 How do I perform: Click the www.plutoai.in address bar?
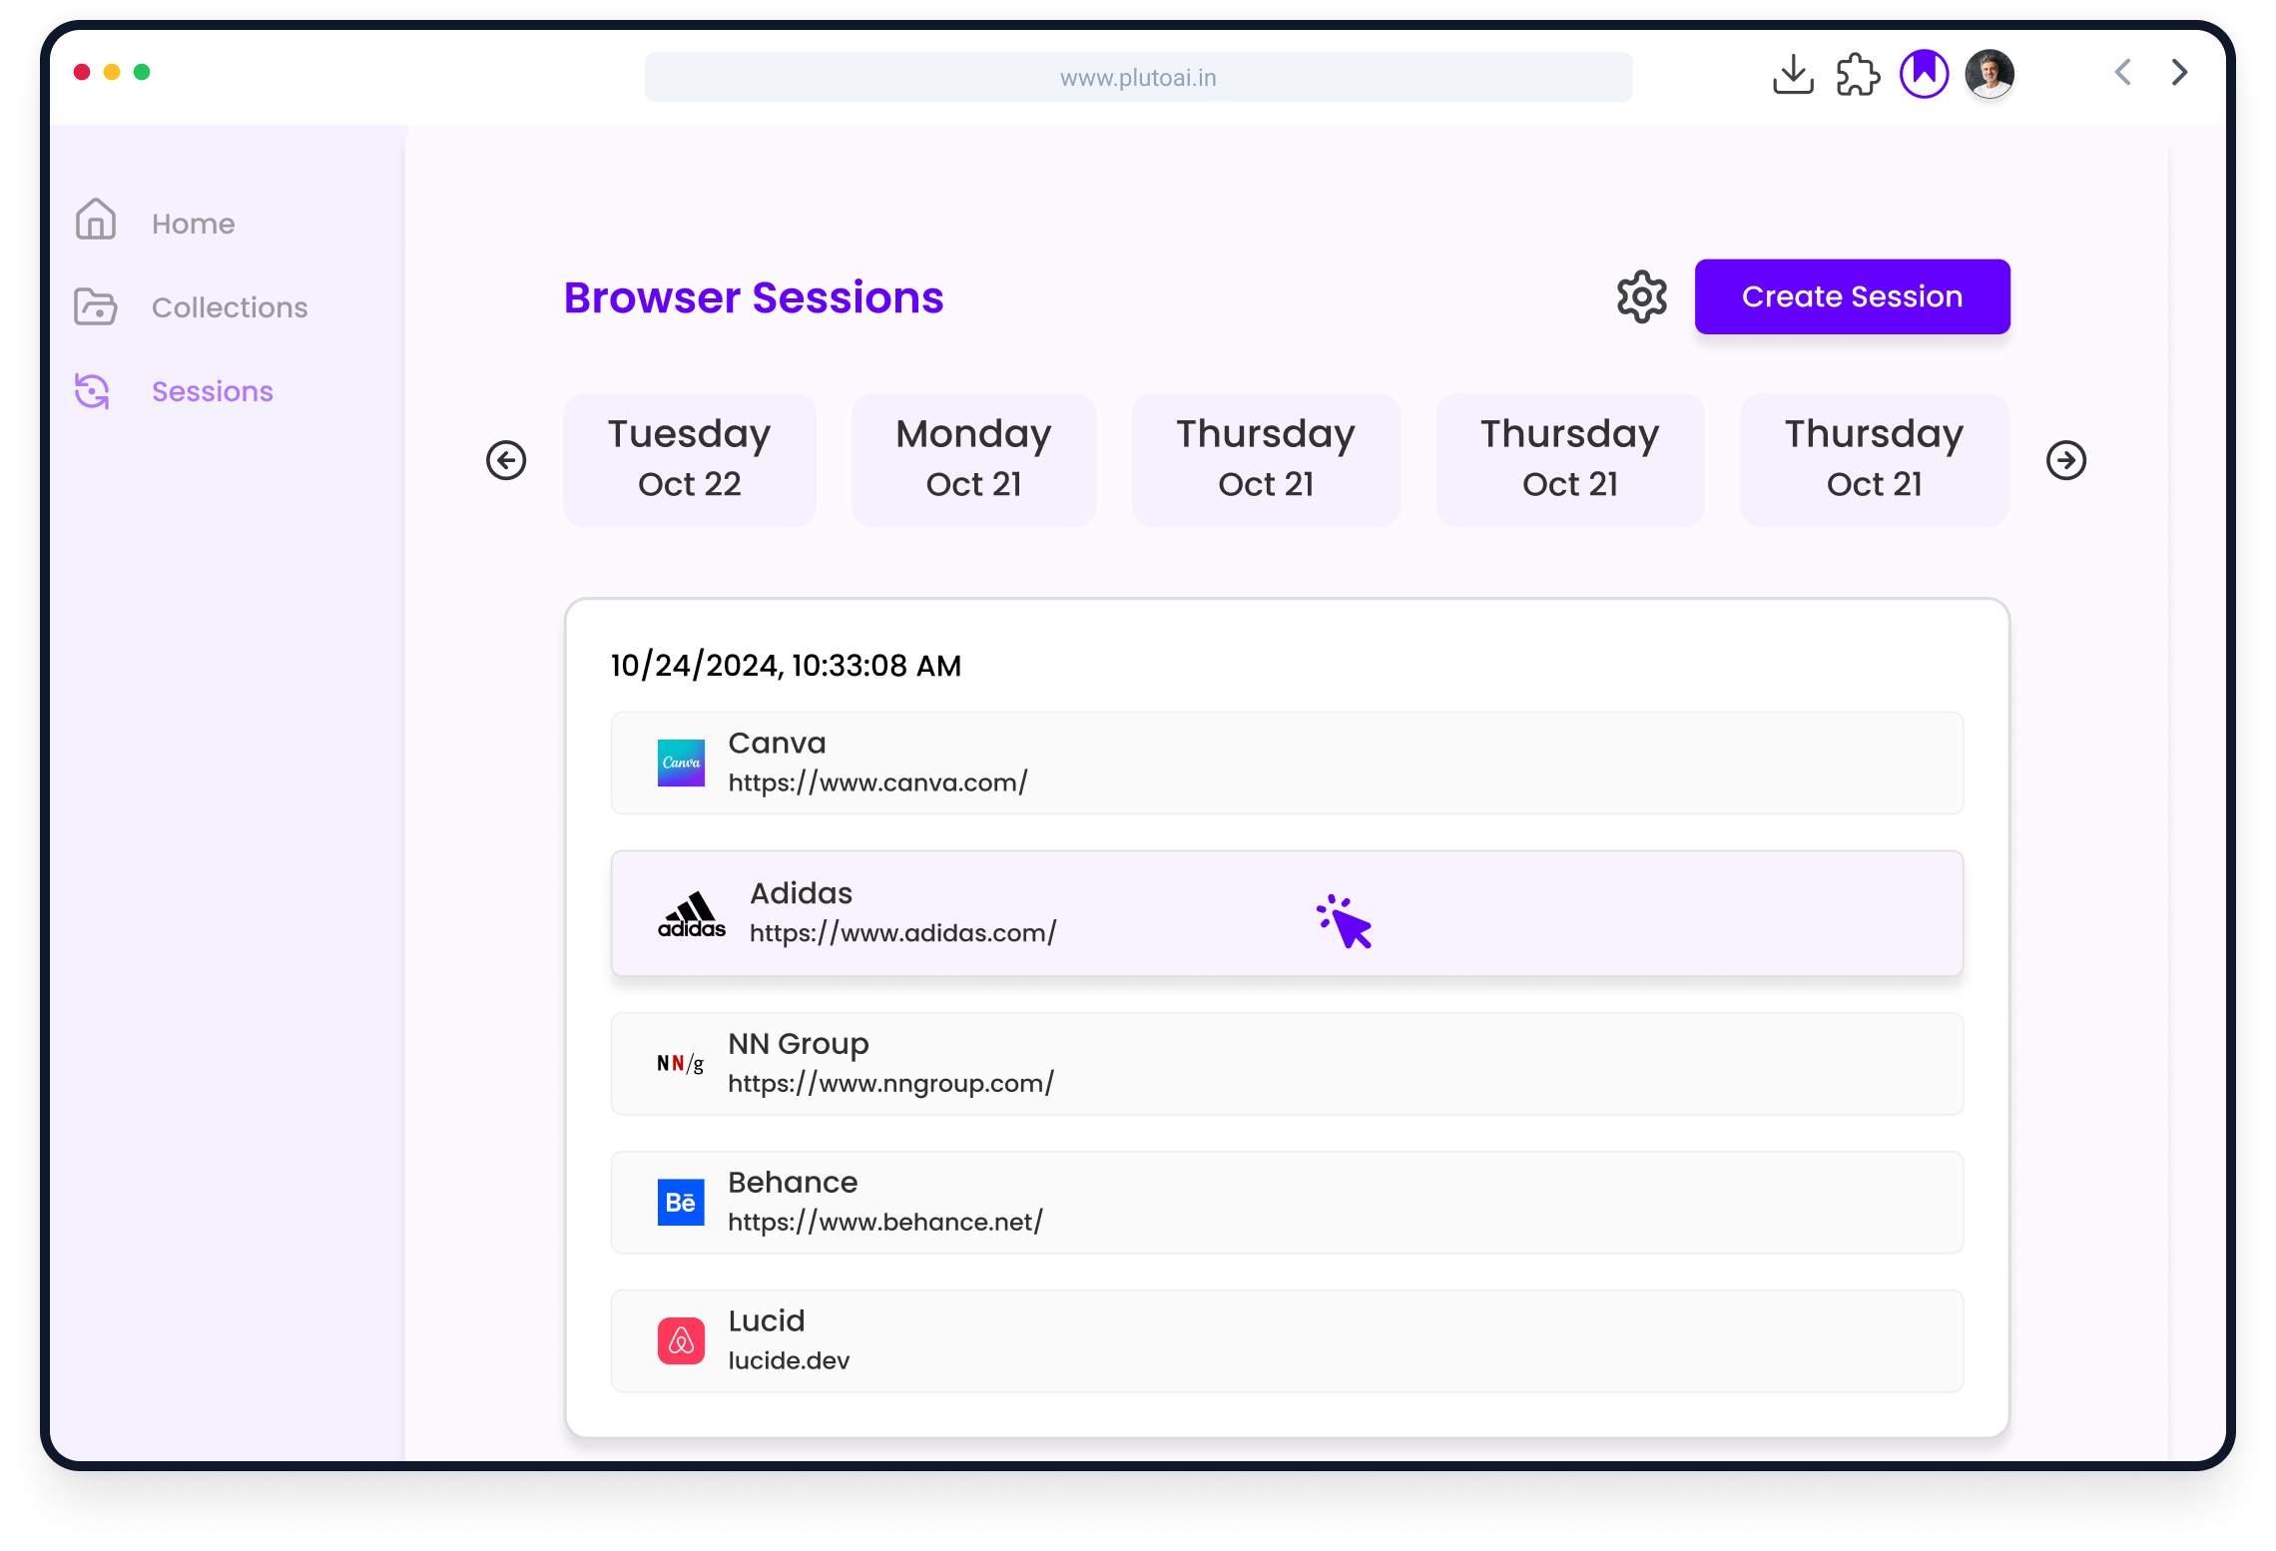pos(1138,77)
